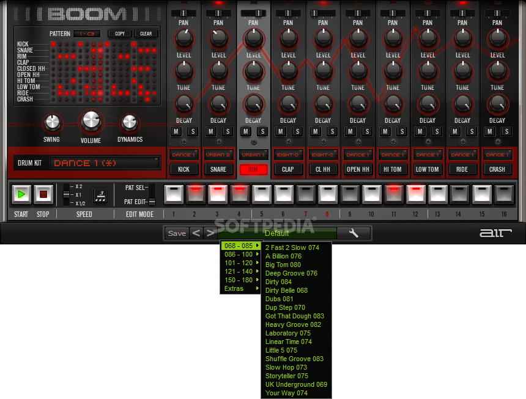Click the Speed slider switch
Image resolution: width=526 pixels, height=399 pixels.
(67, 195)
